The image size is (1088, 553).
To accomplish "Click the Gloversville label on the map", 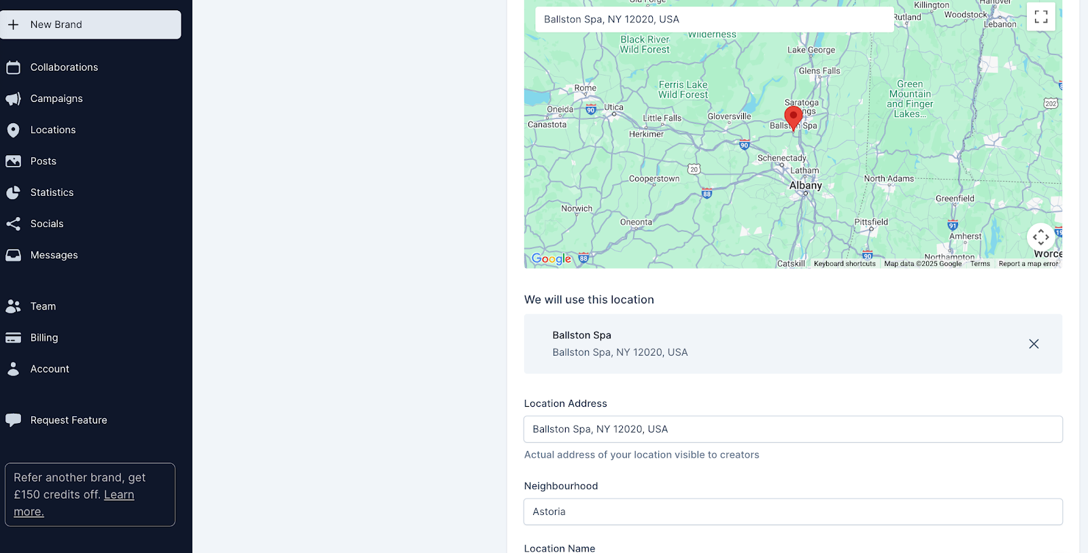I will [x=729, y=116].
